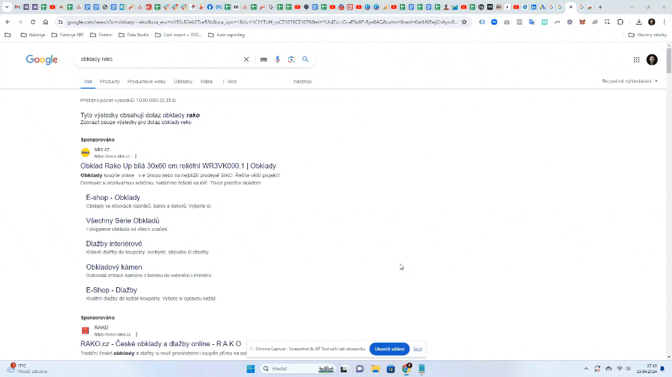Open the Google Translate extension
The width and height of the screenshot is (672, 377).
click(532, 22)
